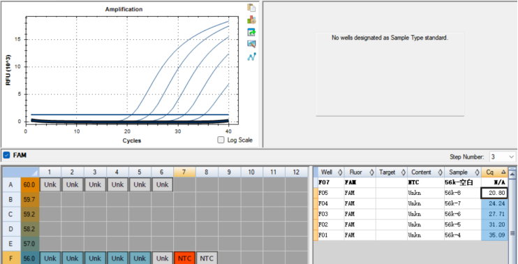Select plate row D header

coord(11,228)
